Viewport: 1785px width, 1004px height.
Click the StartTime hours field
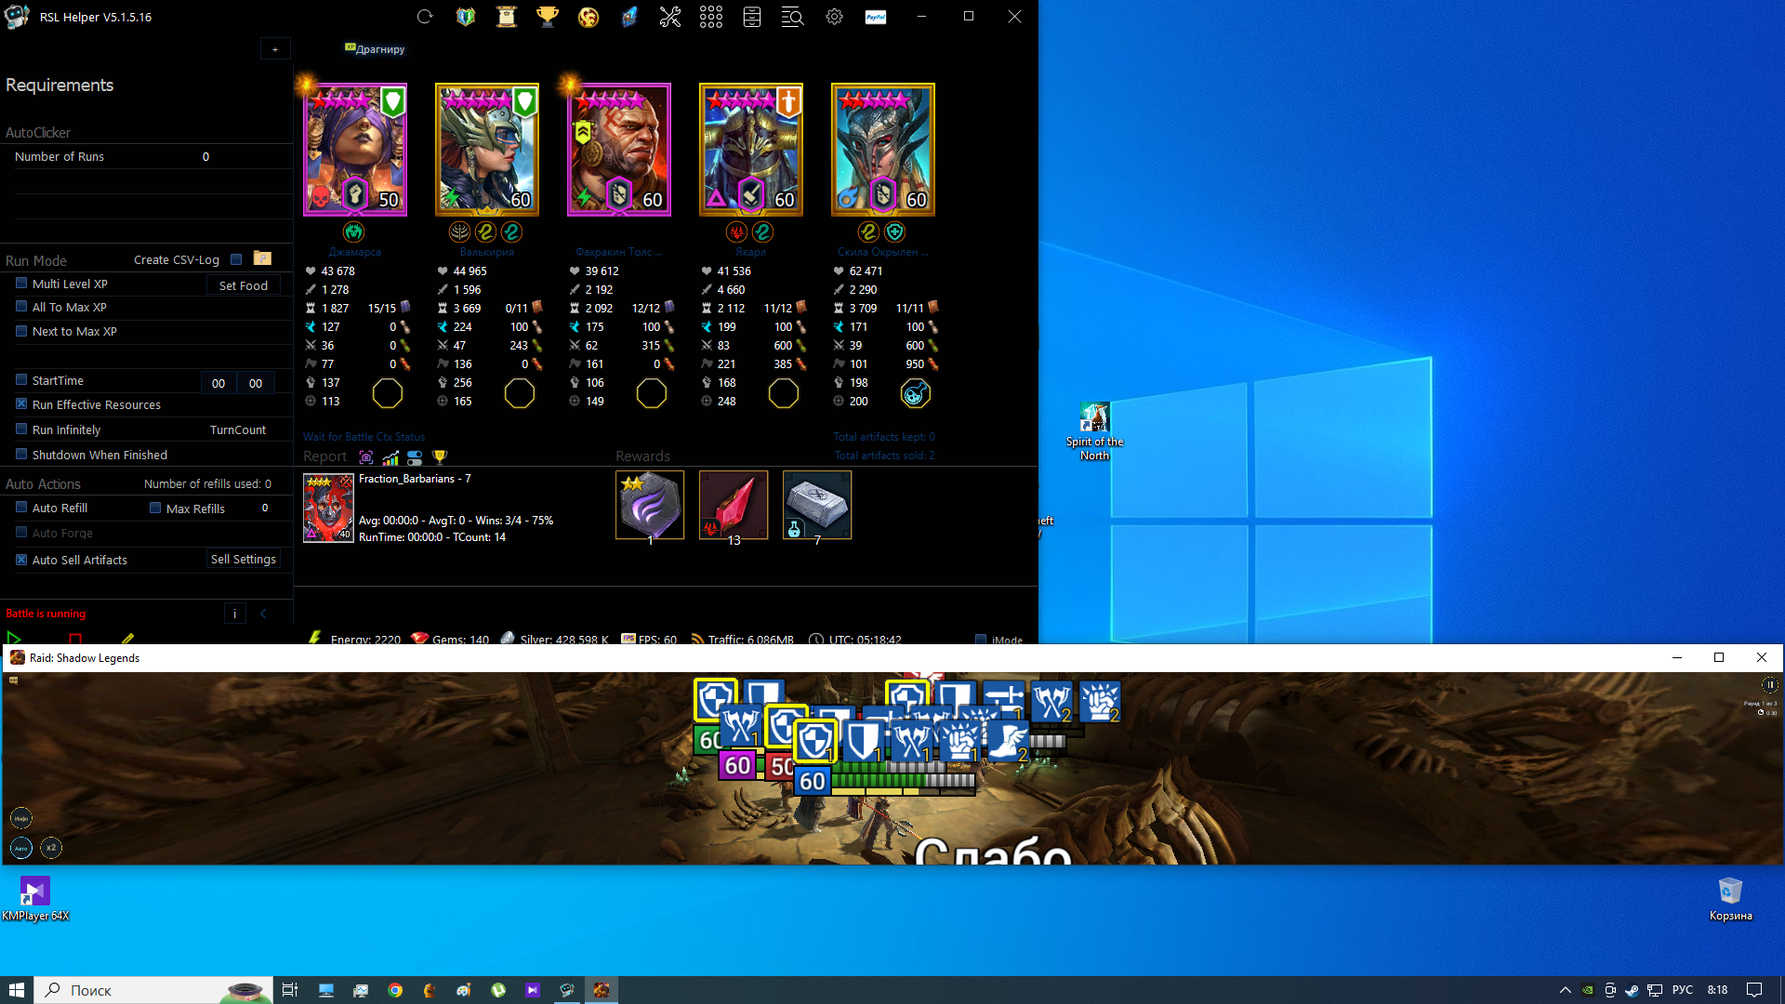218,383
